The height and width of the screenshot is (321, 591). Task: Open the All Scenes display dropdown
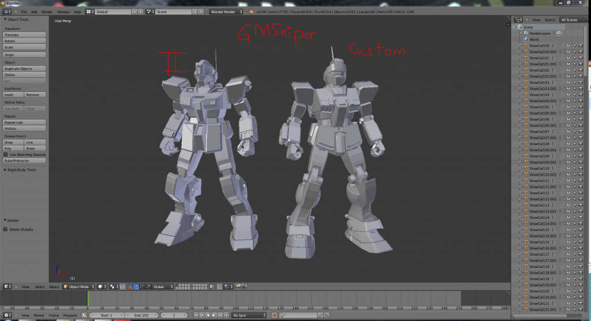point(573,20)
